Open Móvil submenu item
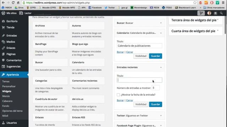This screenshot has width=227, height=127. pyautogui.click(x=5, y=116)
